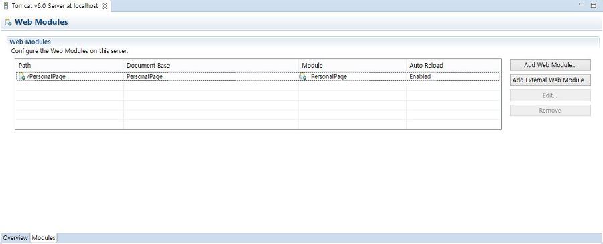Screen dimensions: 603x244
Task: Minimize the editor area
Action: [x=582, y=5]
